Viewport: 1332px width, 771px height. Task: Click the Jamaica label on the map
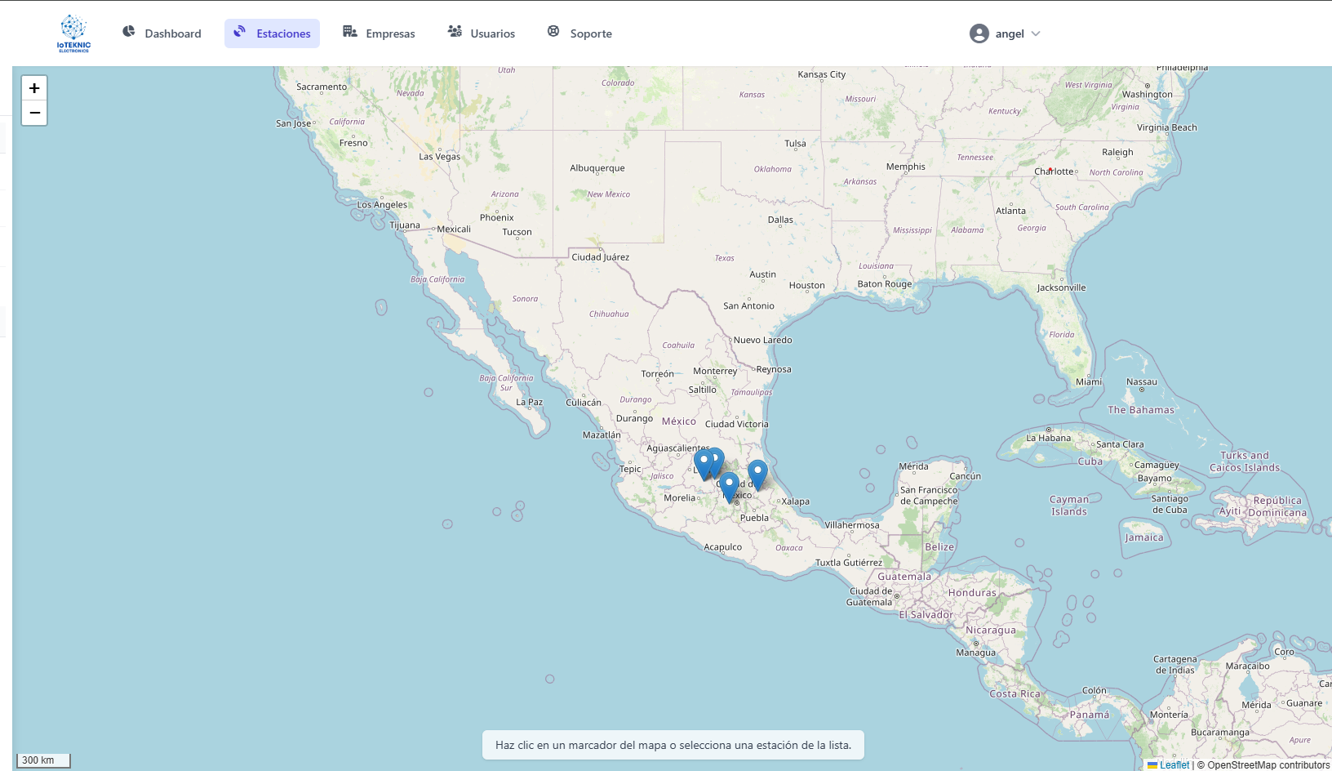click(1144, 537)
